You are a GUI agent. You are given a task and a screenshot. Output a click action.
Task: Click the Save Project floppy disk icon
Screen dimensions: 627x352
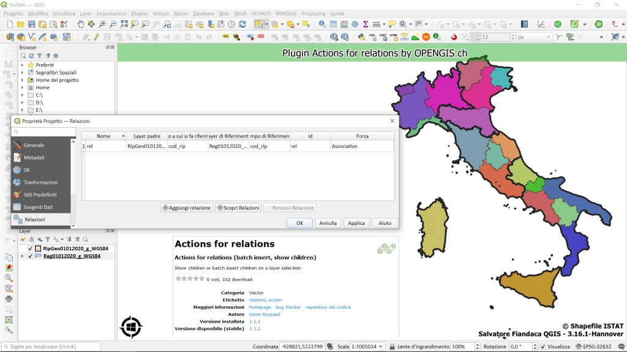pyautogui.click(x=31, y=24)
